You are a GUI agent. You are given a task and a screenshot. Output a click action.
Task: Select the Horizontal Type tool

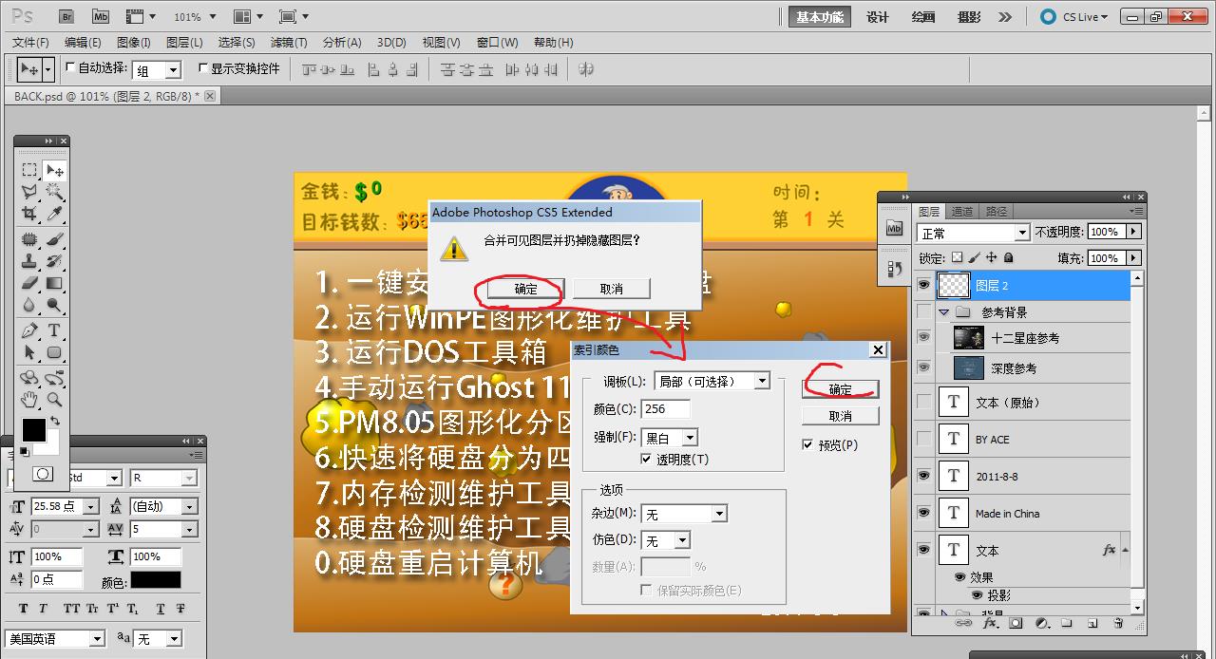[x=54, y=329]
